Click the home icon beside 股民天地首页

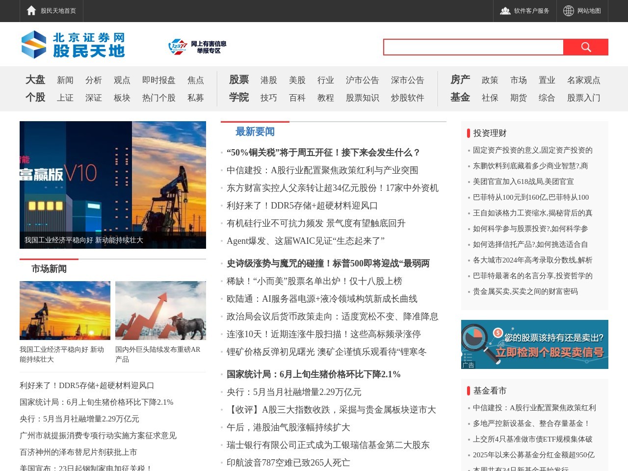pyautogui.click(x=31, y=11)
